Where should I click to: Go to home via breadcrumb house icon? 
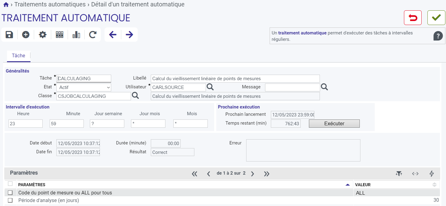[6, 5]
